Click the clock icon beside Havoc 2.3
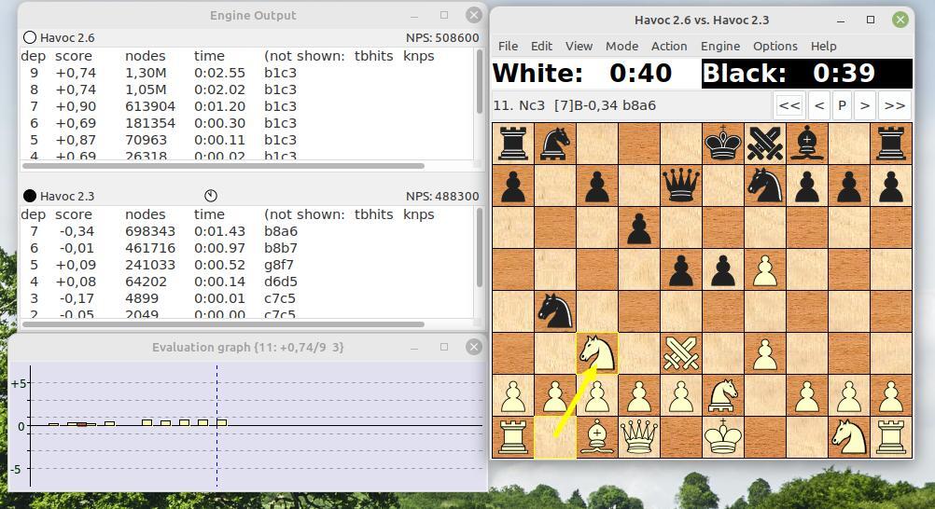 point(211,196)
